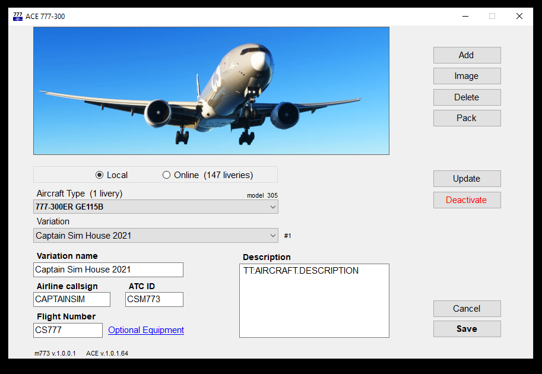The width and height of the screenshot is (542, 374).
Task: Open the Variation dropdown list
Action: click(x=156, y=236)
